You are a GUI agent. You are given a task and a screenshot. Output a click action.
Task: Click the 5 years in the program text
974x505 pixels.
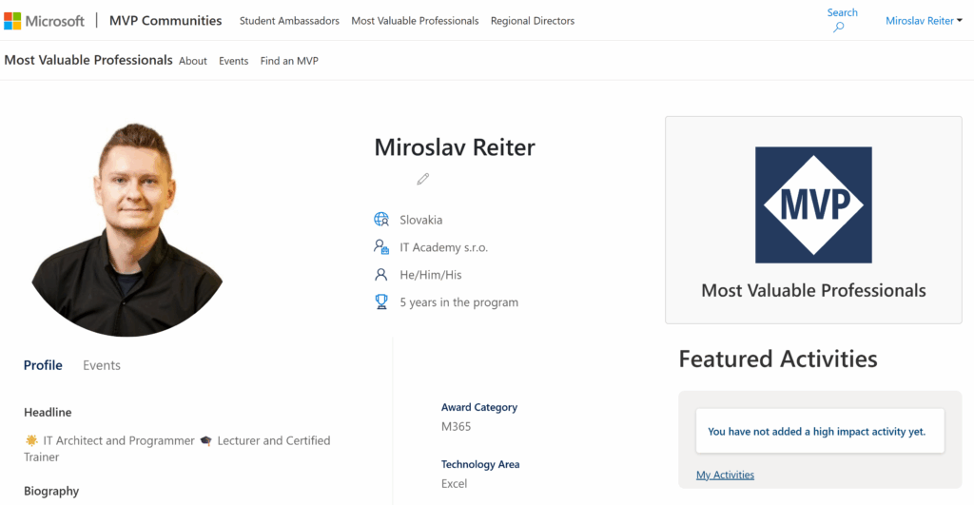tap(458, 302)
